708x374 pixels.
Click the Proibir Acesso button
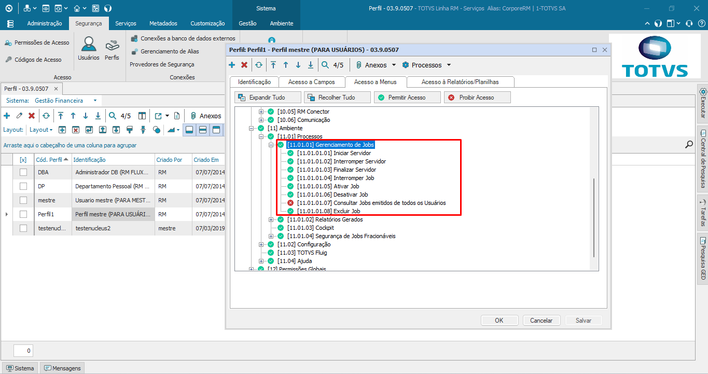[477, 98]
